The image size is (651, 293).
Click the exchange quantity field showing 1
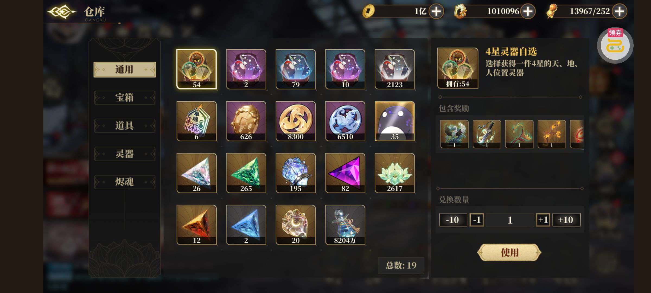510,220
